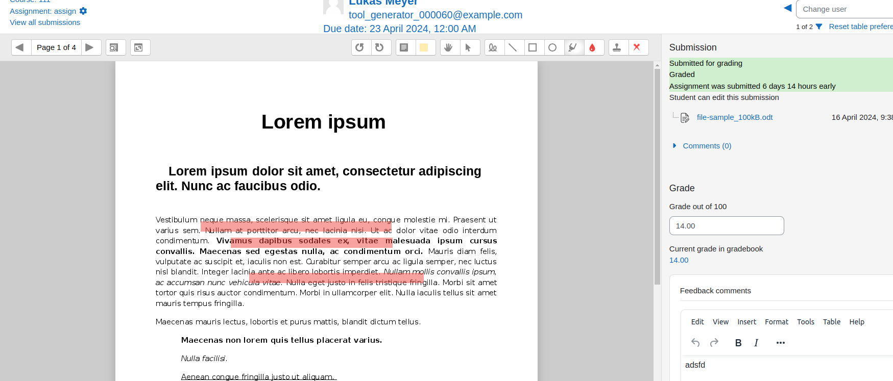The width and height of the screenshot is (893, 381).
Task: Click View all submissions link
Action: 45,22
